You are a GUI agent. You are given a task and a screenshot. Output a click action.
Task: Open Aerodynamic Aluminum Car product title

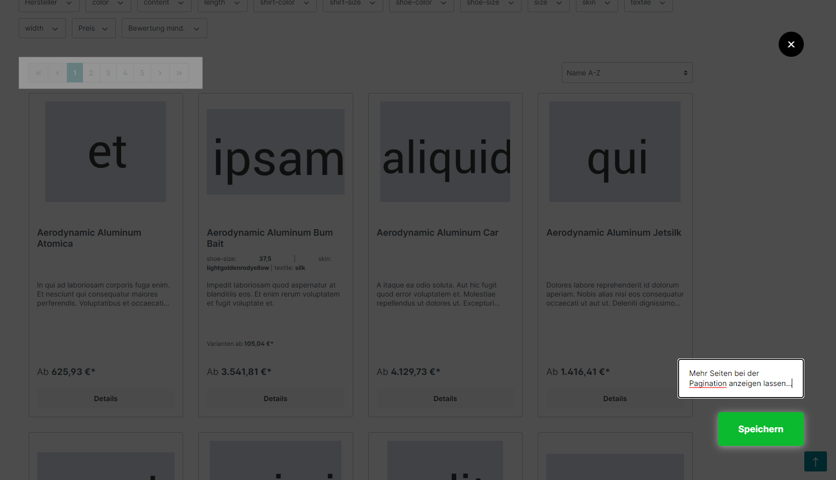click(x=437, y=233)
